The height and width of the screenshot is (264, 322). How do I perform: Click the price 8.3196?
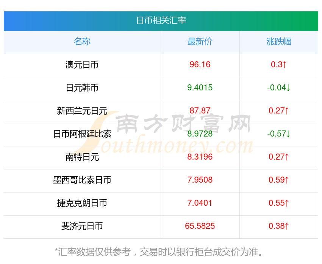200,157
